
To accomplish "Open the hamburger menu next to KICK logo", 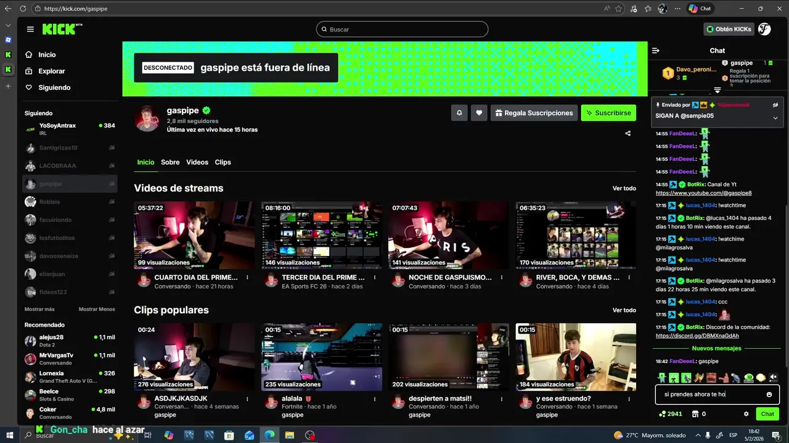I will click(x=30, y=30).
